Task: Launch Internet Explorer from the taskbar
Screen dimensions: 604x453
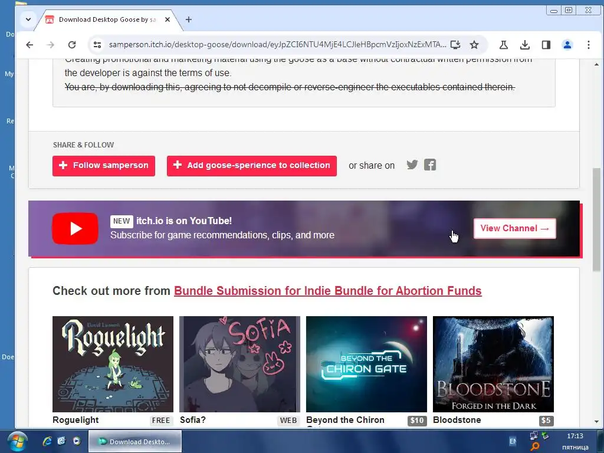Action: point(47,441)
